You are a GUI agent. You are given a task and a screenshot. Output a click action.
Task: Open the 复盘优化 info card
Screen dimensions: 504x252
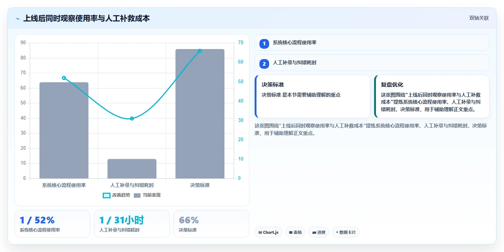(432, 96)
